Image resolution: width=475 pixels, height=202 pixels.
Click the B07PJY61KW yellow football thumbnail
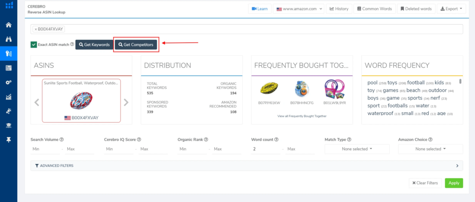point(269,88)
